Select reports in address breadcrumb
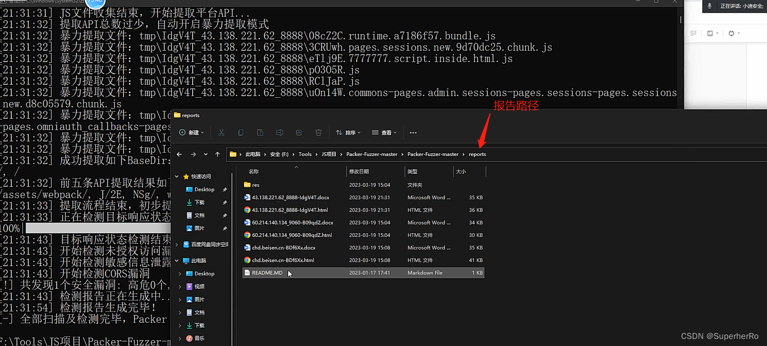767x346 pixels. [x=477, y=154]
